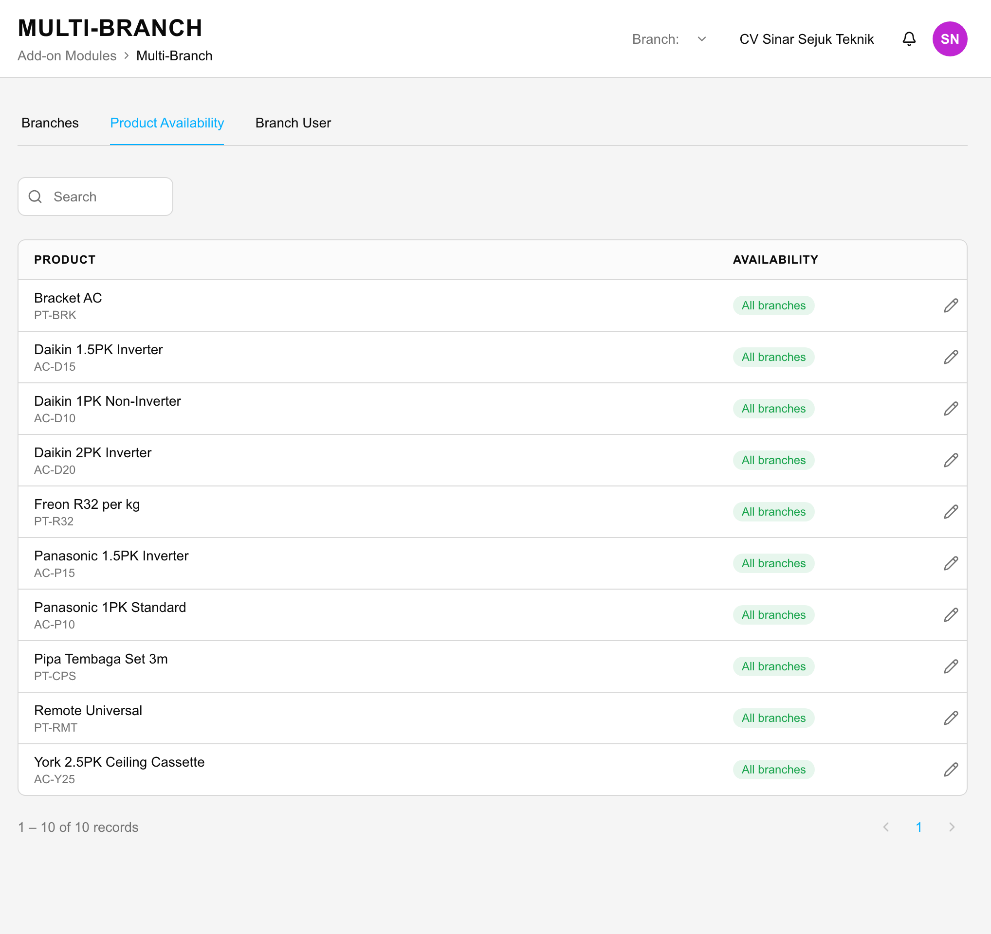Select product name Freon R32 per kg
The image size is (991, 934).
(x=87, y=504)
